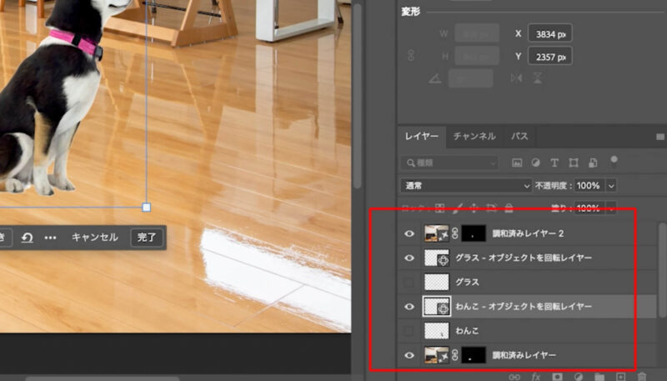This screenshot has height=381, width=667.
Task: Switch to the チャンネル tab
Action: click(x=474, y=136)
